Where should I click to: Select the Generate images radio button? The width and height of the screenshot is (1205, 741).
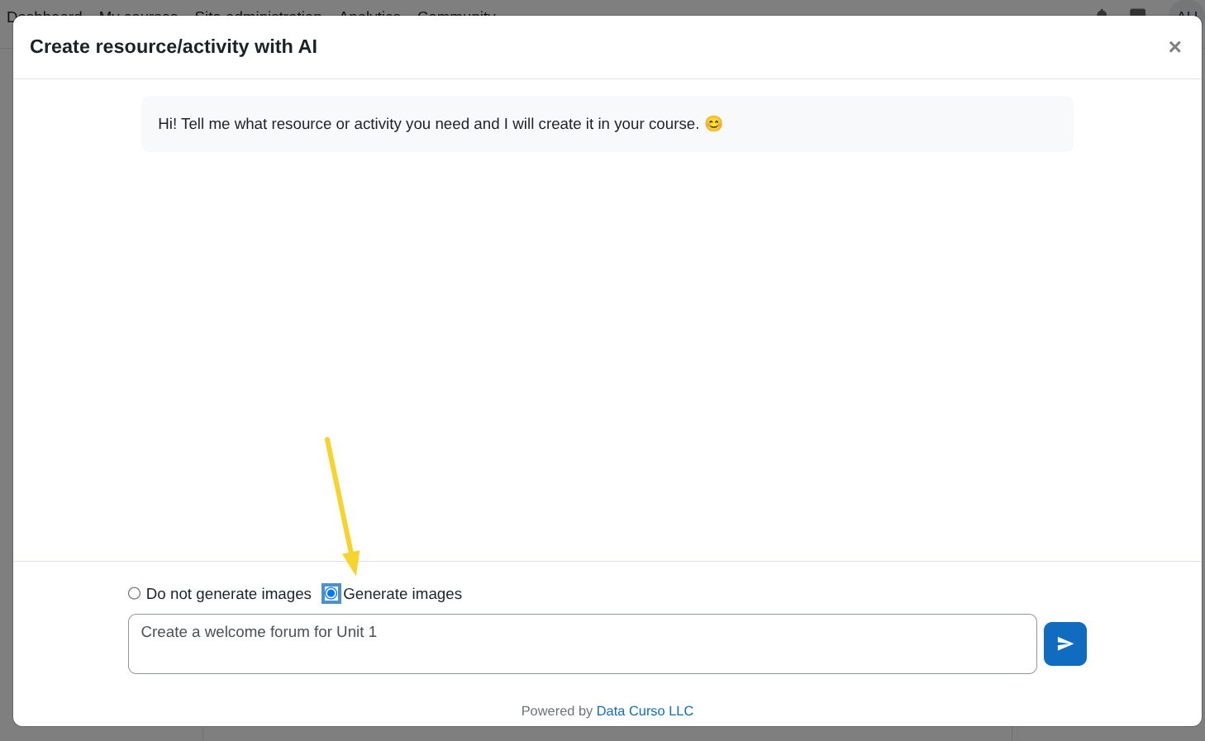(331, 593)
